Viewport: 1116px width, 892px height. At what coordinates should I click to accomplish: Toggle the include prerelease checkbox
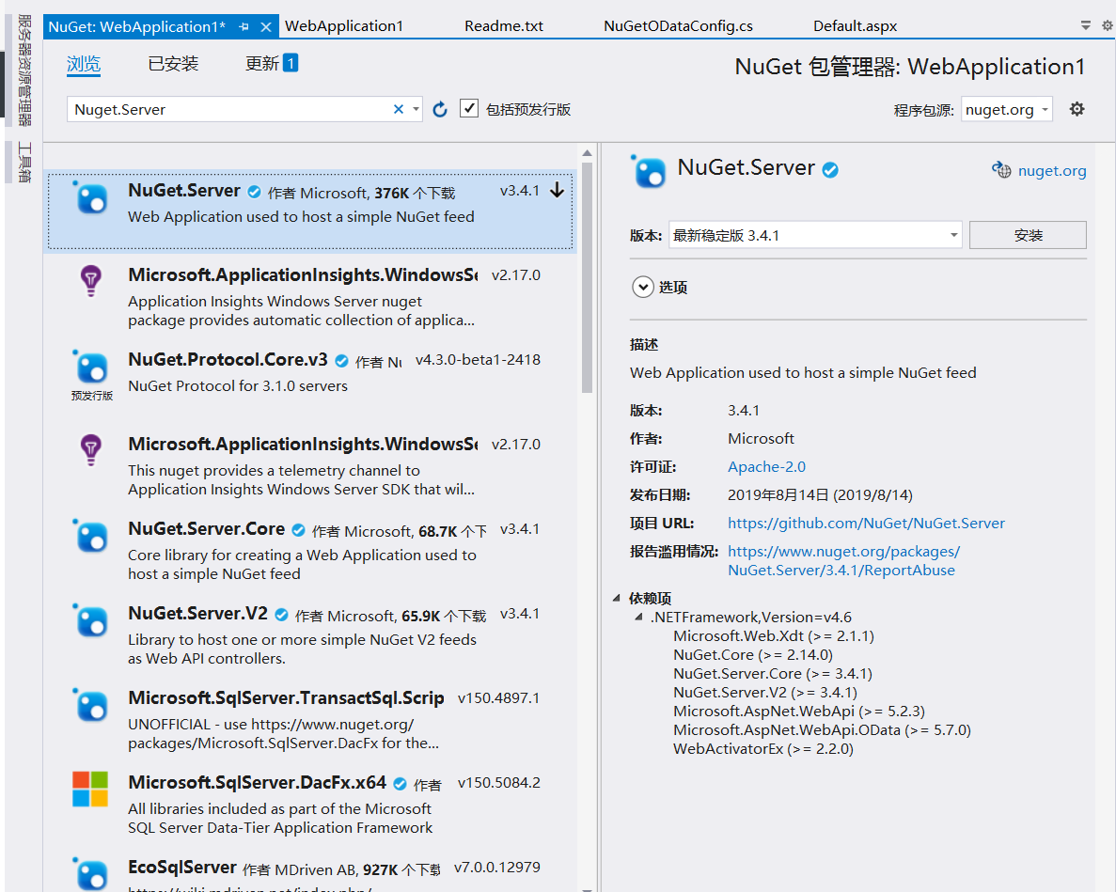[468, 108]
